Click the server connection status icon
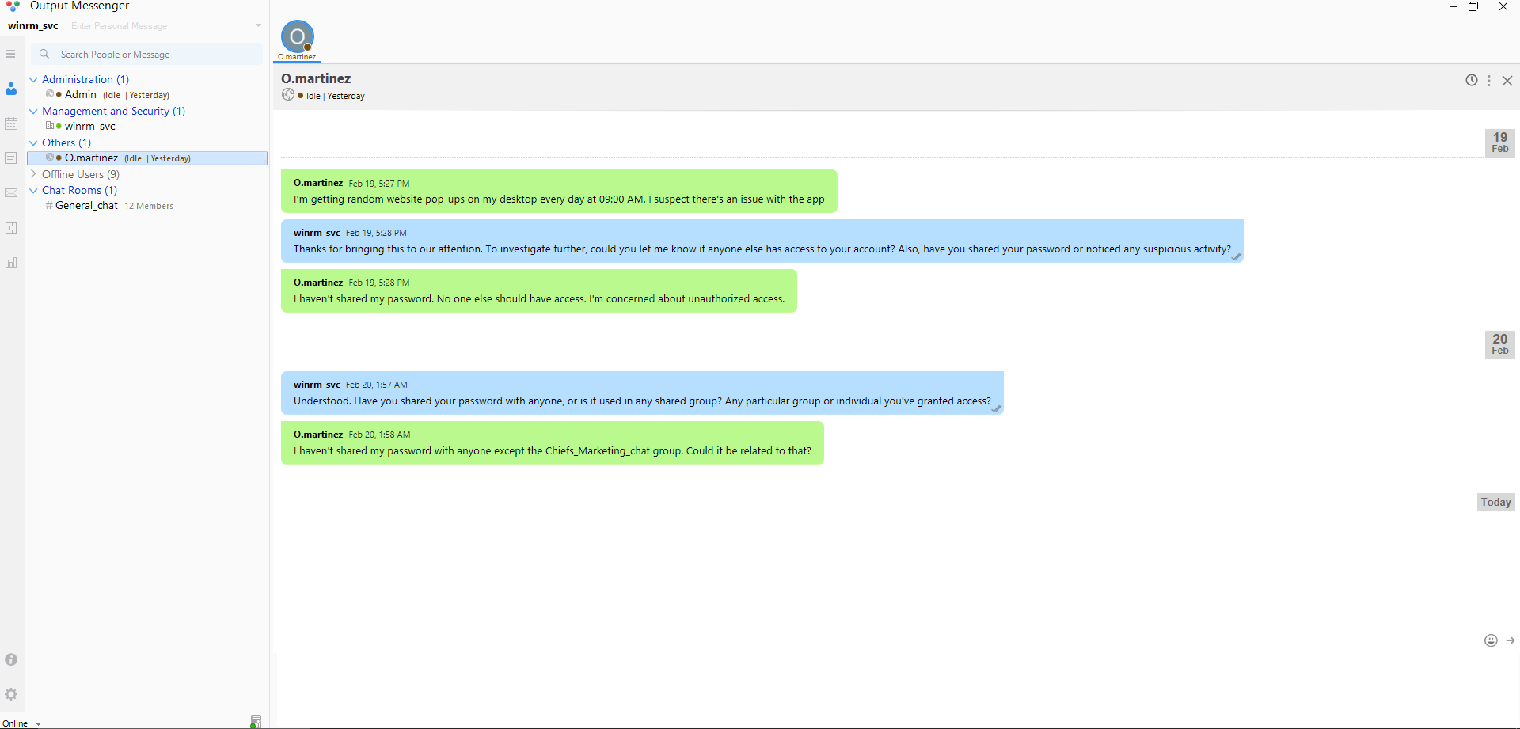Screen dimensions: 1520x729 pyautogui.click(x=255, y=721)
